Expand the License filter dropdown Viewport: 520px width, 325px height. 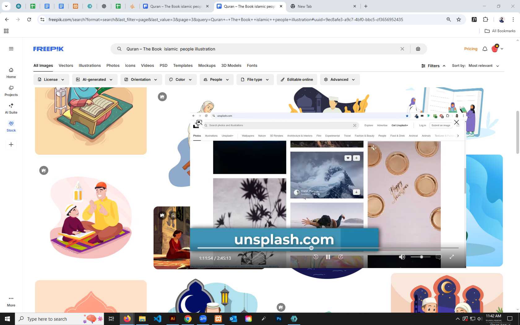tap(51, 80)
